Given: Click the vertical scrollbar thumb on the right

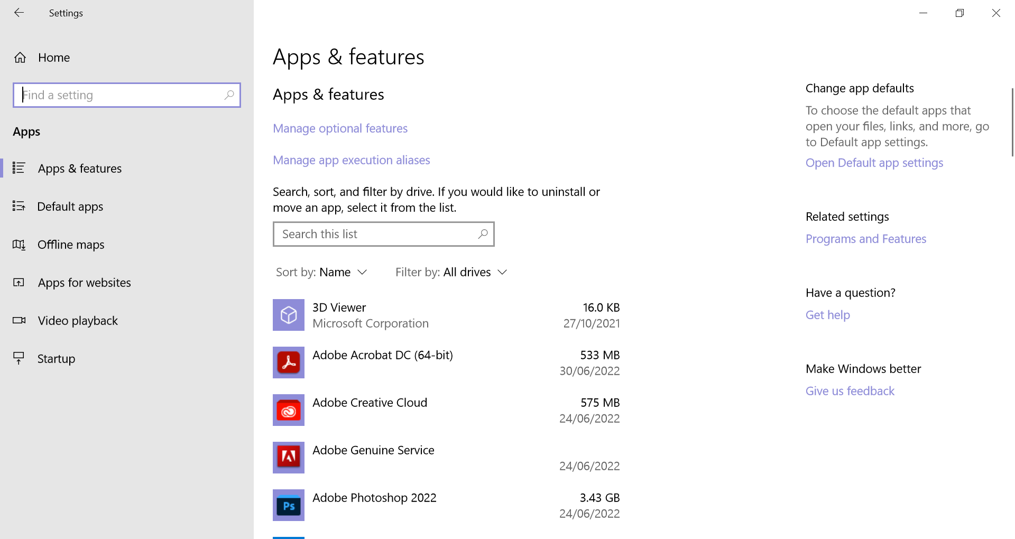Looking at the screenshot, I should coord(1012,122).
